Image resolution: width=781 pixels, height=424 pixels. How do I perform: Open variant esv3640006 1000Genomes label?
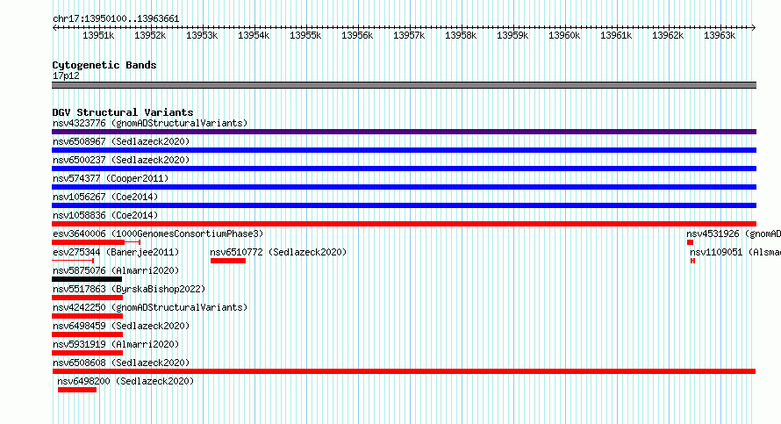tap(158, 234)
